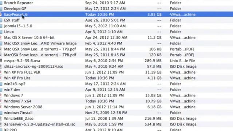Click the 216.9 MB size cell
233x131 pixels.
[x=153, y=119]
